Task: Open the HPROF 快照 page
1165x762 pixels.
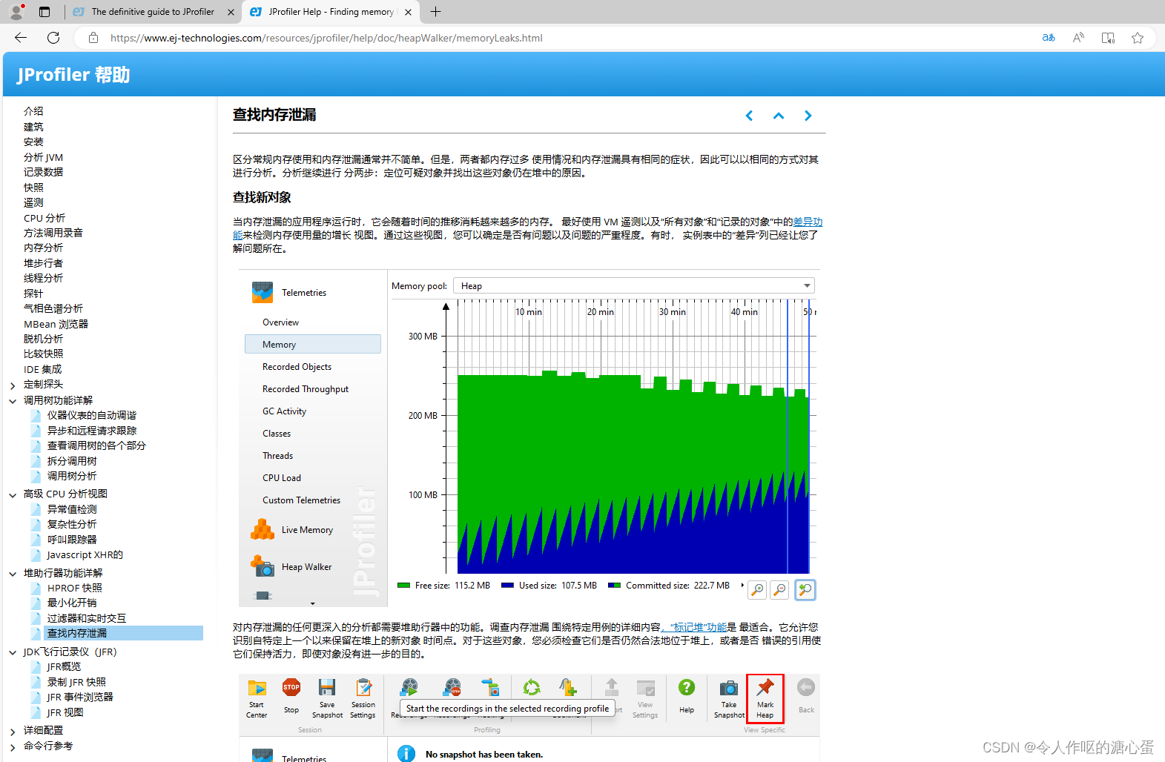Action: 75,588
